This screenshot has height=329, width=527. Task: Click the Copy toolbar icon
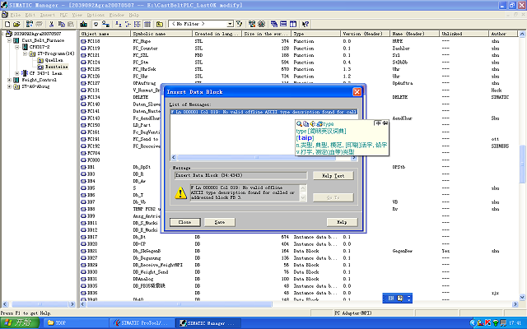pyautogui.click(x=61, y=24)
